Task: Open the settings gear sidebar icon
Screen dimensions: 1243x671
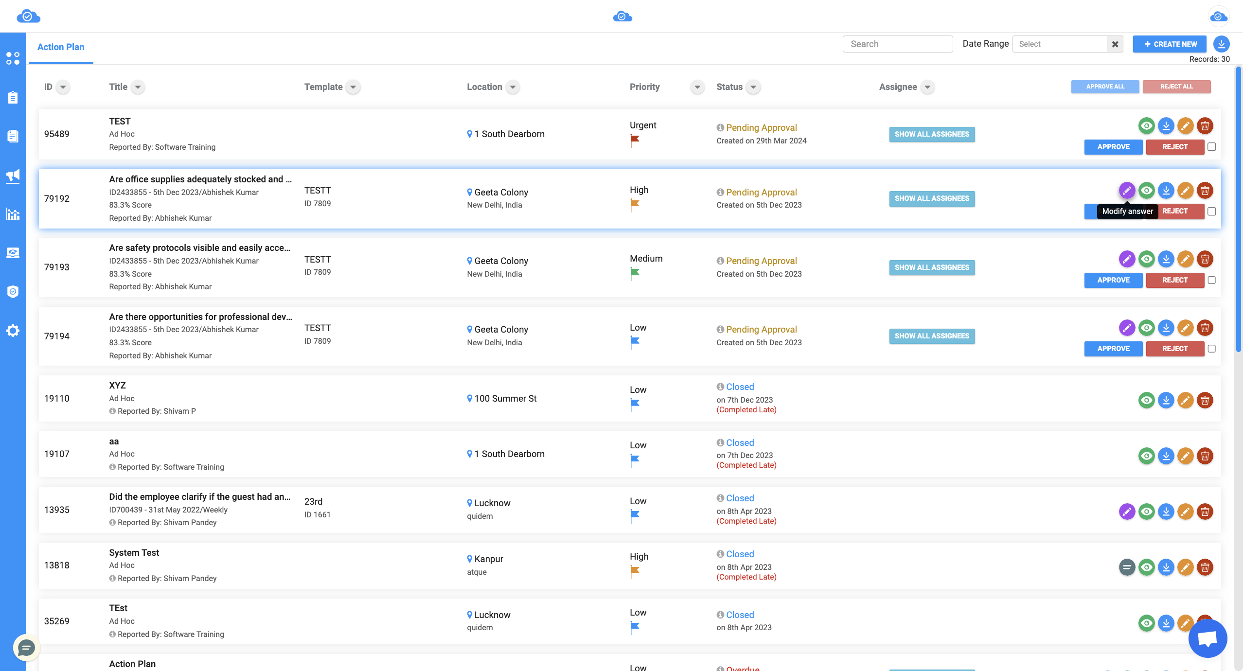Action: 13,331
